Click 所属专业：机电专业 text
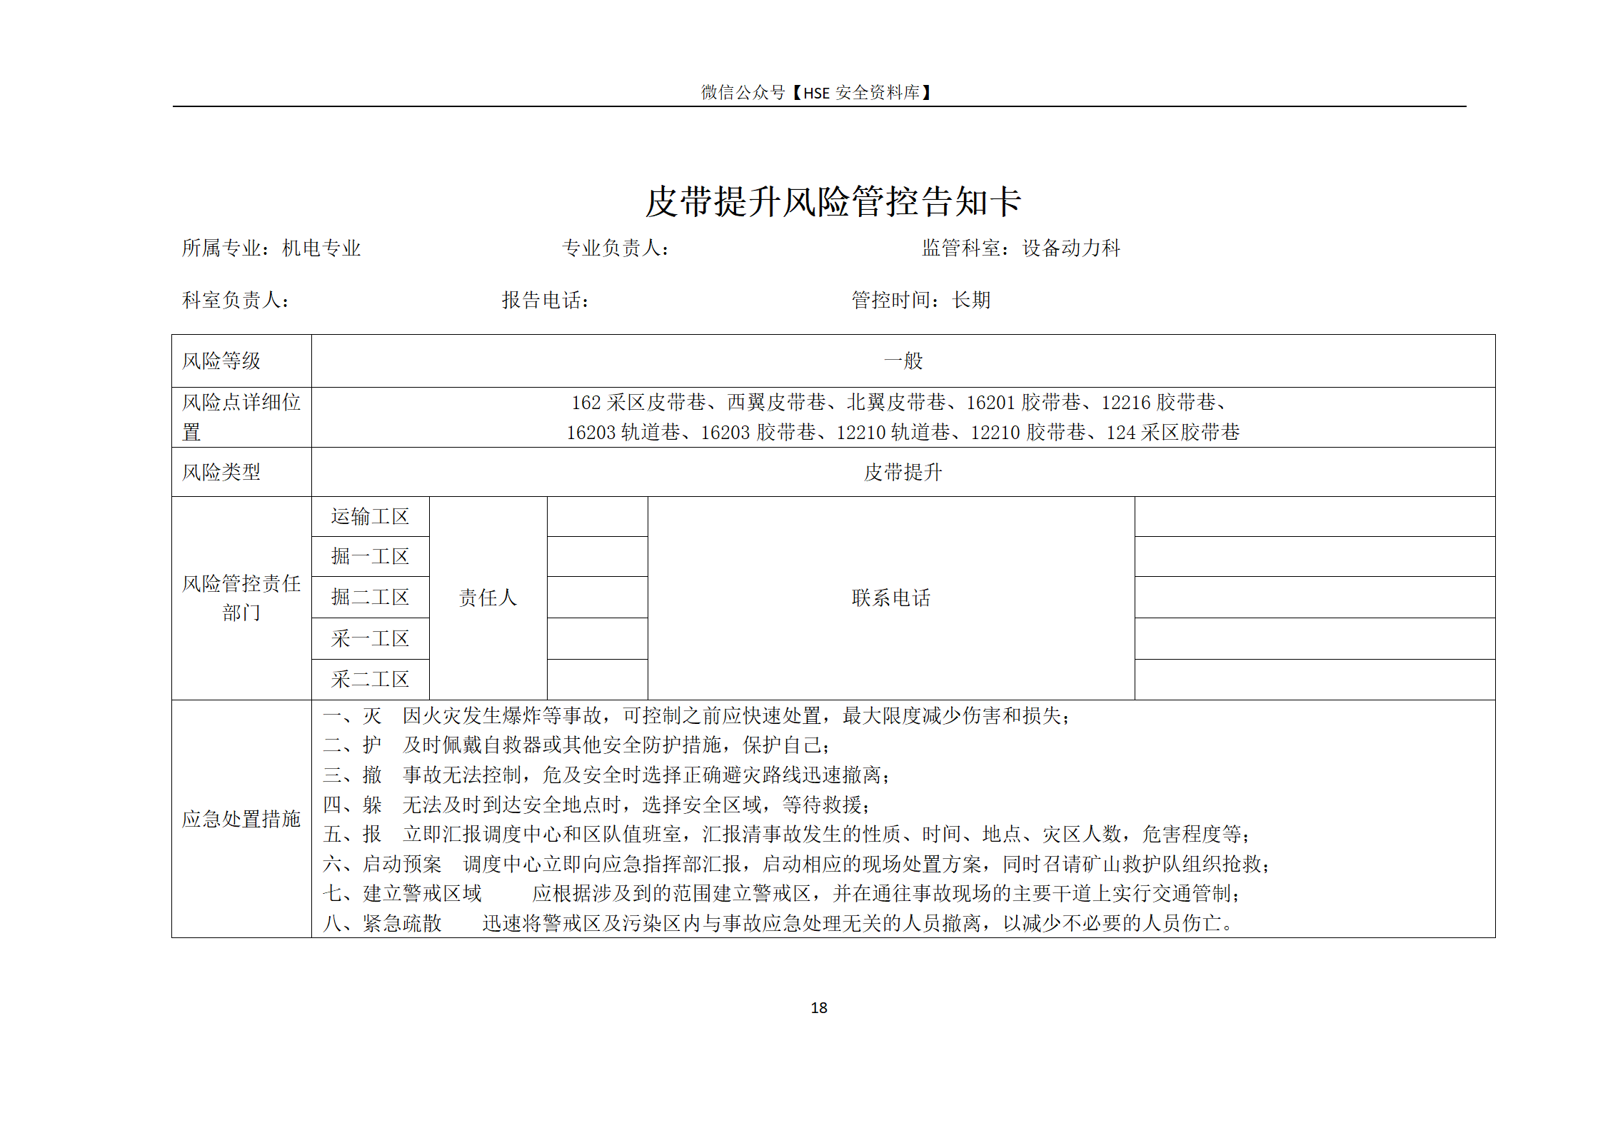This screenshot has width=1603, height=1133. (271, 248)
